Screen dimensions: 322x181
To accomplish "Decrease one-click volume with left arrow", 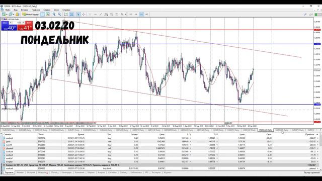I will click(x=11, y=23).
